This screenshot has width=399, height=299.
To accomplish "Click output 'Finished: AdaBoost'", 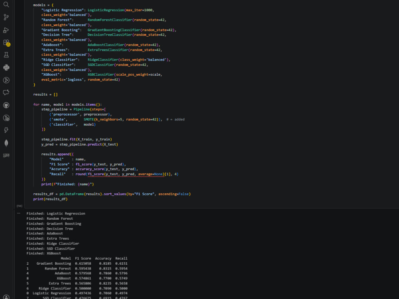I will click(45, 233).
